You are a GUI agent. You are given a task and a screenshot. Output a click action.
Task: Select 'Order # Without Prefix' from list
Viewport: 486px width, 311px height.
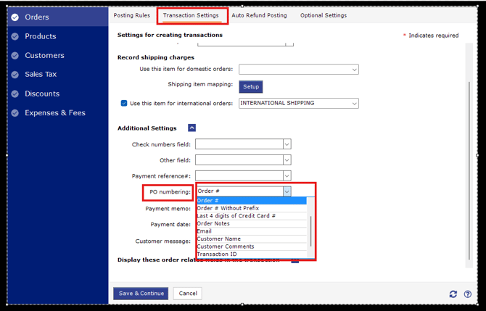tap(228, 208)
